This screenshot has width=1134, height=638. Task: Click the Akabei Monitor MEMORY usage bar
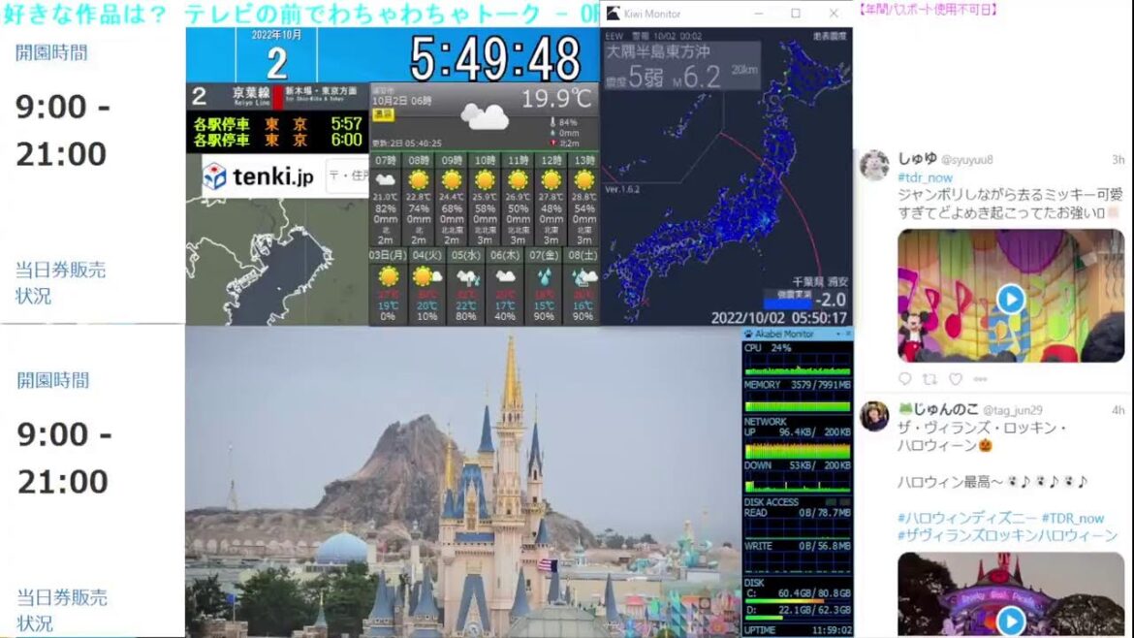tap(797, 406)
